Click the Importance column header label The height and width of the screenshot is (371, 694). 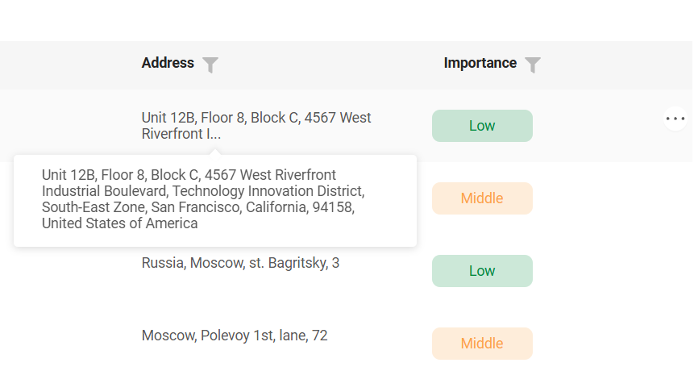(480, 63)
